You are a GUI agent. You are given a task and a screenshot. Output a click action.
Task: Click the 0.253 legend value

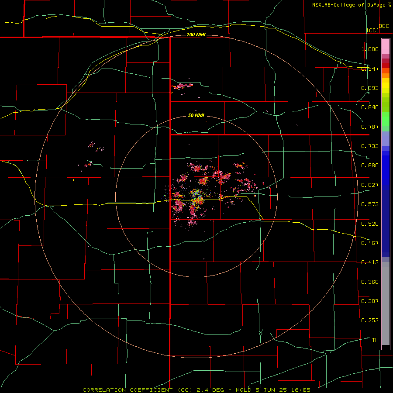[x=370, y=321]
